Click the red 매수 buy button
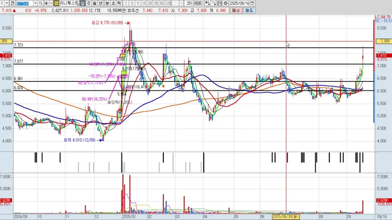The image size is (392, 220). 236,10
